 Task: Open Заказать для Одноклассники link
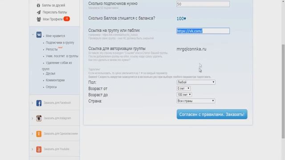point(61,133)
